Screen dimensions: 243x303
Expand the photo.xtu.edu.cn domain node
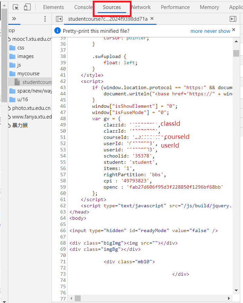[31, 108]
